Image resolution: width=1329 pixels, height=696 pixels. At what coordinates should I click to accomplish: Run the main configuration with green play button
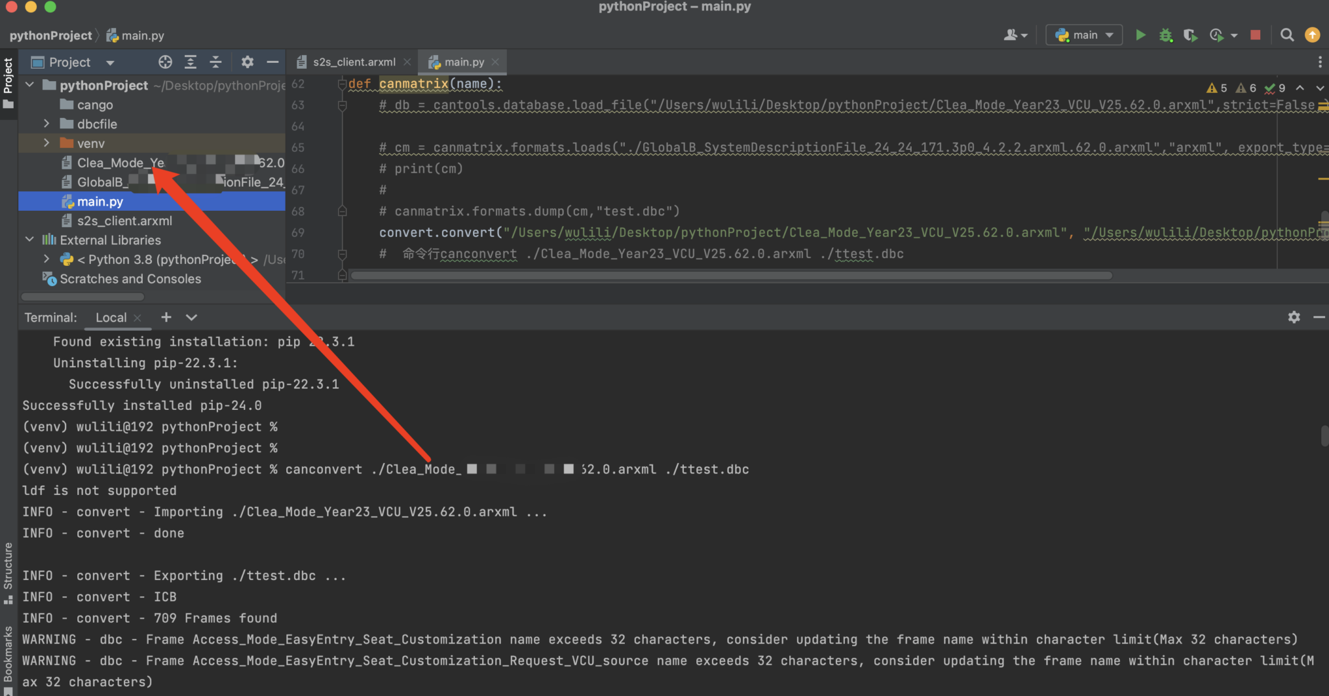(x=1140, y=35)
